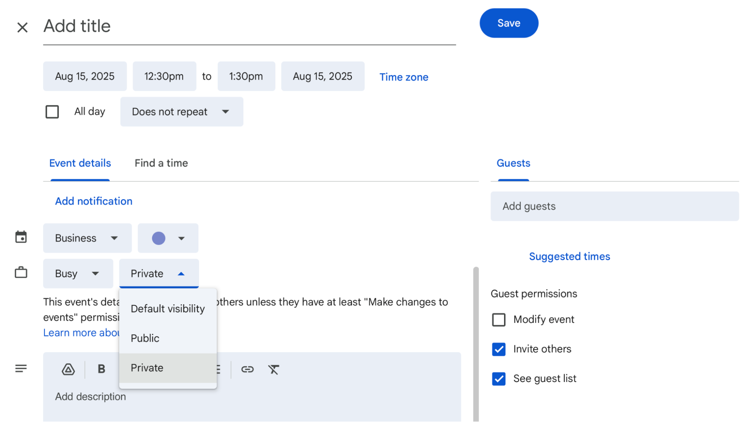Screen dimensions: 748x422
Task: Uncheck Invite others permission
Action: 499,349
